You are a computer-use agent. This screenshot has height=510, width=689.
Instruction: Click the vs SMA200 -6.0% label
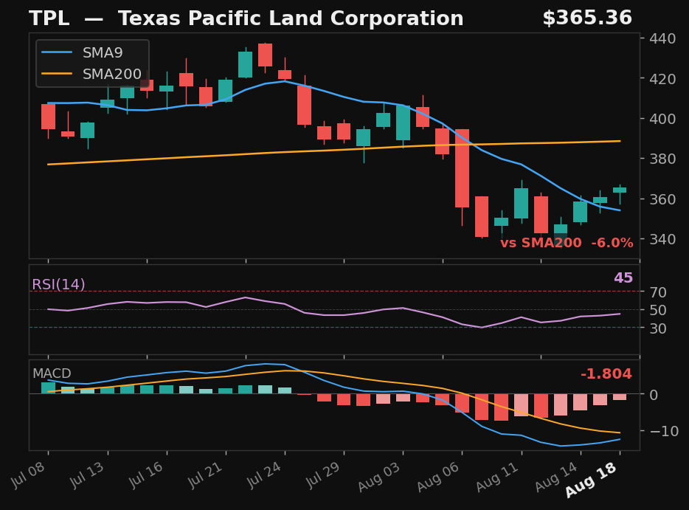567,243
